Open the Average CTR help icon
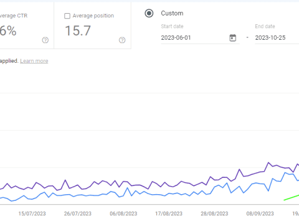 tap(45, 40)
